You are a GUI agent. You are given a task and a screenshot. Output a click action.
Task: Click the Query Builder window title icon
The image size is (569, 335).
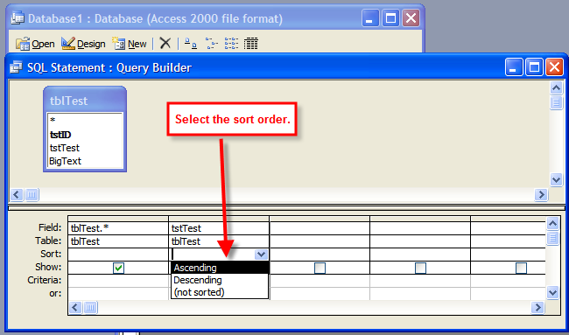[x=16, y=67]
